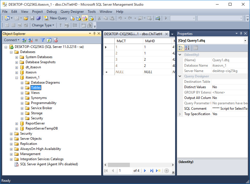Click the Filter funnel icon
The image size is (250, 184).
(43, 40)
